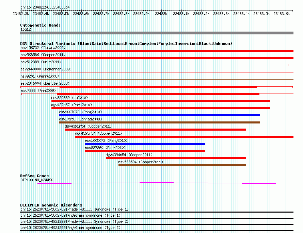Click the DGV Structural Variants track heading

[x=126, y=44]
